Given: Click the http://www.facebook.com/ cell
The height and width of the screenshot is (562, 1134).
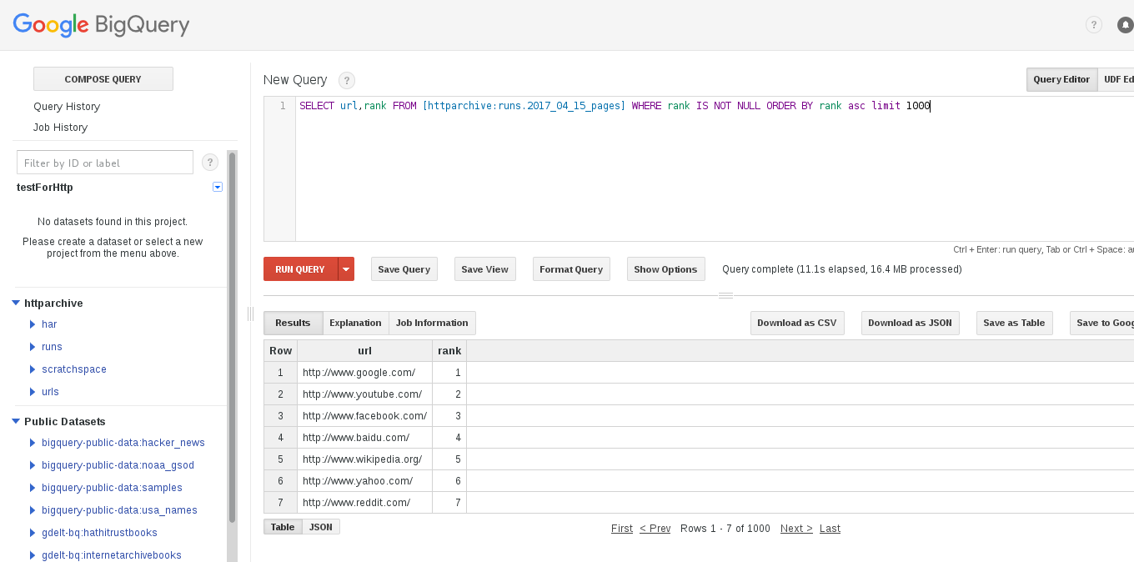Looking at the screenshot, I should coord(364,416).
